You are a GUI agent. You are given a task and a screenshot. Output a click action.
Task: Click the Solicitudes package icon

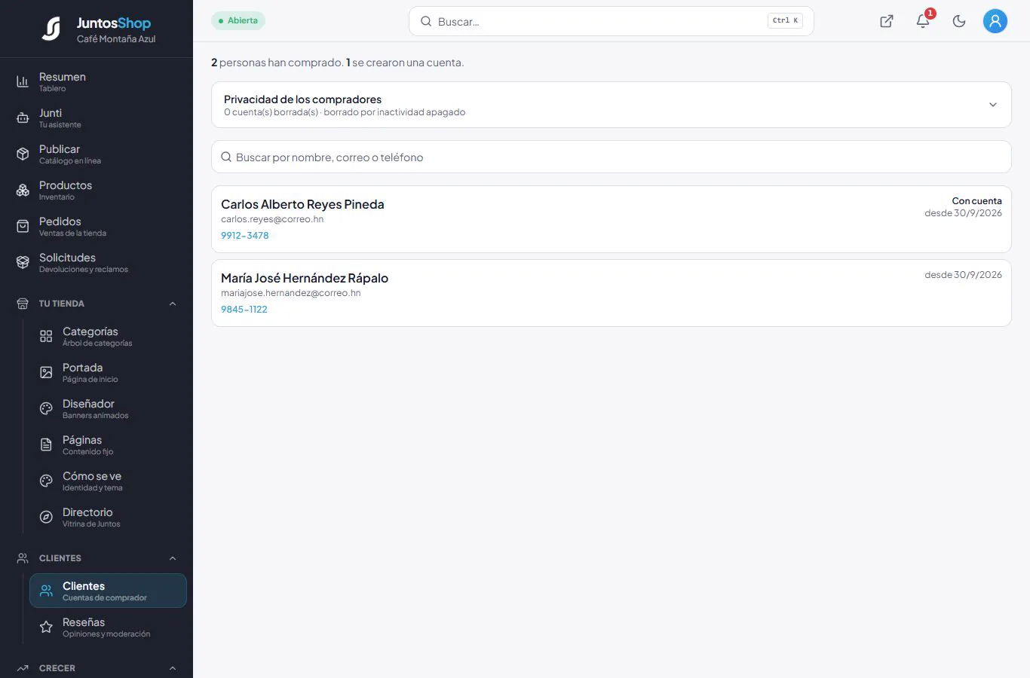click(23, 262)
